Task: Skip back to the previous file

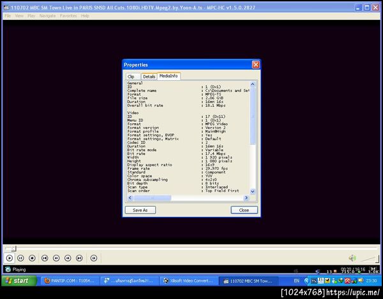Action: pos(45,258)
